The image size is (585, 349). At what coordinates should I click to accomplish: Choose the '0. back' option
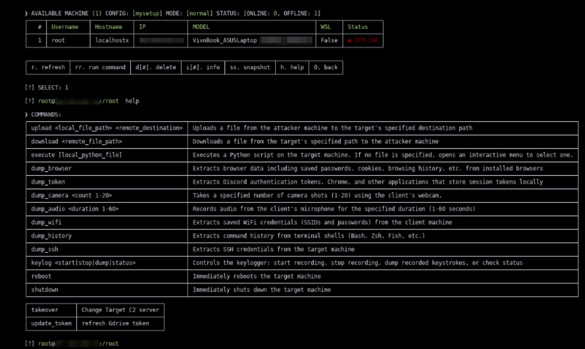[x=326, y=67]
